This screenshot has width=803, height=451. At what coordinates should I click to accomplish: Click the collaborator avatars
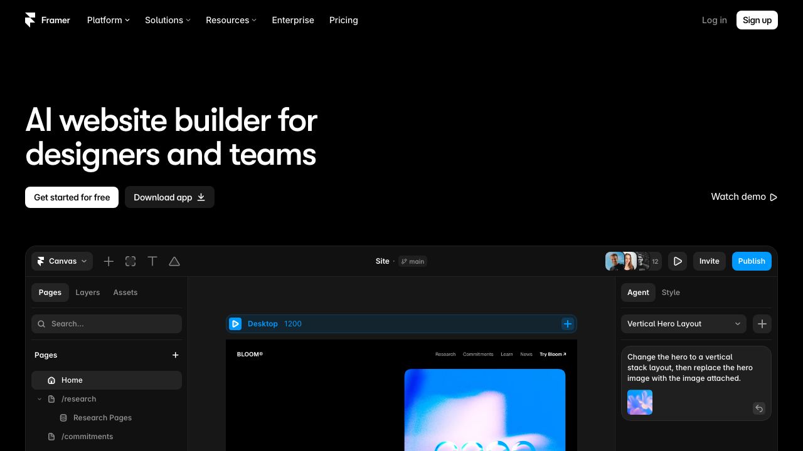633,261
